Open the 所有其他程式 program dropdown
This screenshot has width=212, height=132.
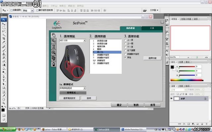click(x=85, y=88)
